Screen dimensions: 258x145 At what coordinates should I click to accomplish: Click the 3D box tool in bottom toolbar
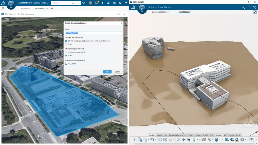pos(165,140)
